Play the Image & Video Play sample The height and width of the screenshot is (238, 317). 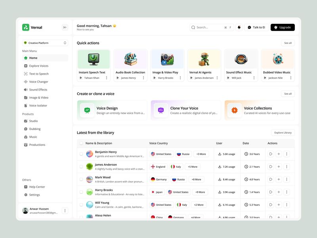coord(155,78)
